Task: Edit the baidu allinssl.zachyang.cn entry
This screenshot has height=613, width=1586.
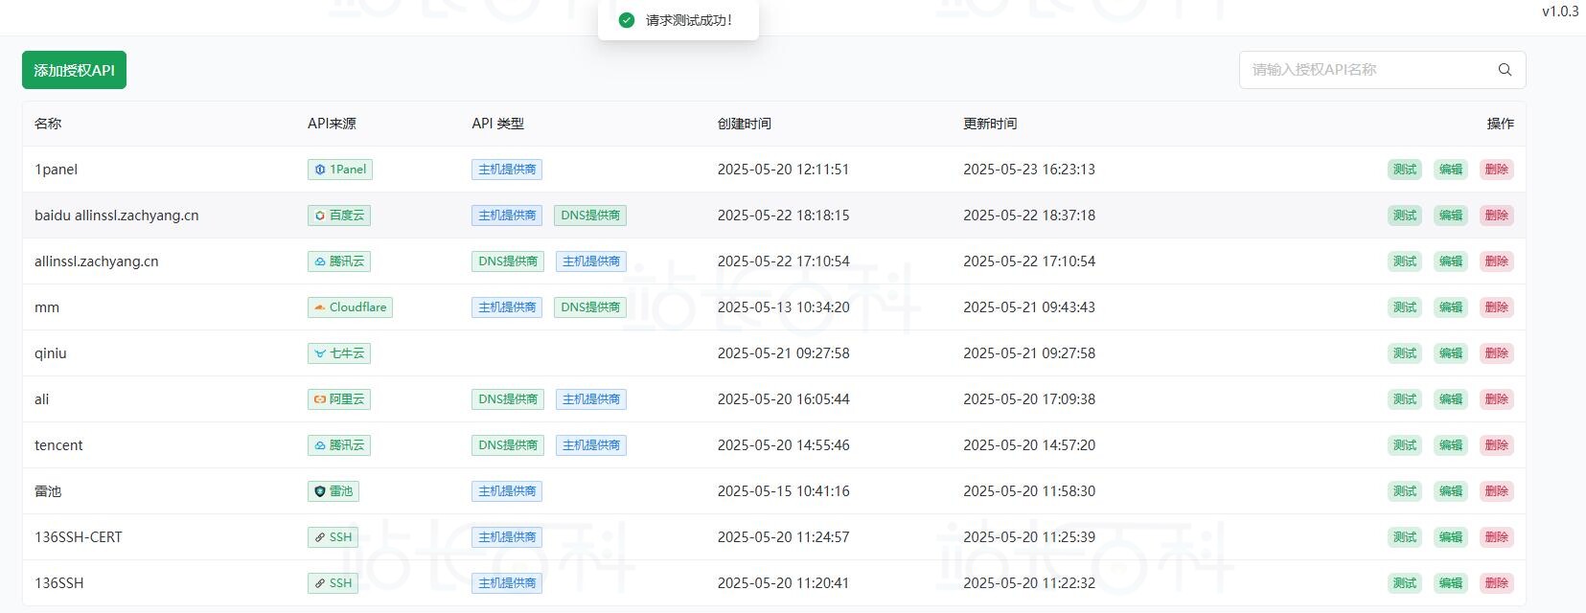Action: (1451, 216)
